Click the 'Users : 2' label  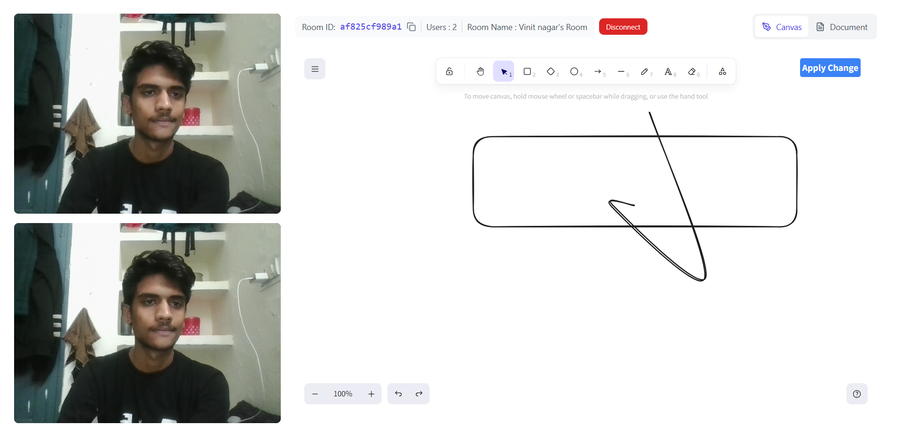[x=441, y=27]
